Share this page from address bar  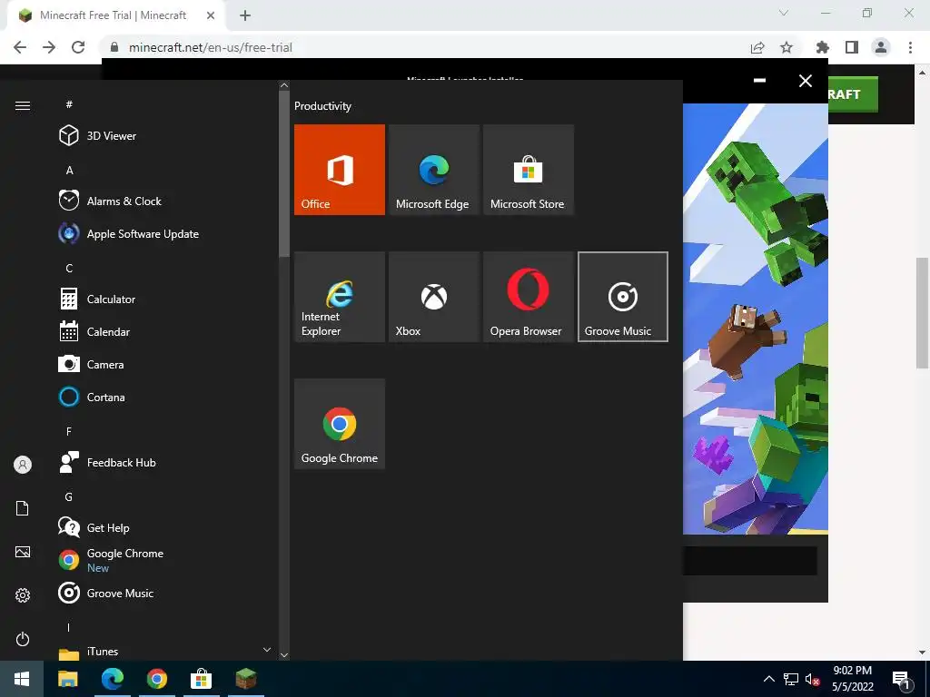point(757,47)
